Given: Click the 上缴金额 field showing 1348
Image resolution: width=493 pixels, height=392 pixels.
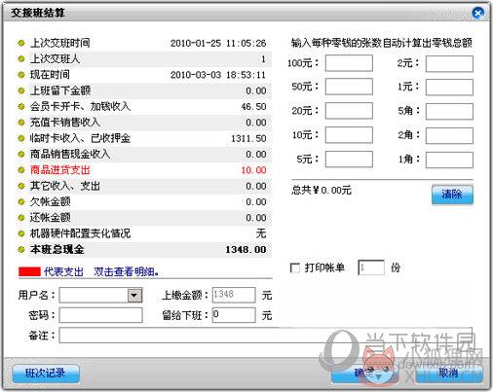Looking at the screenshot, I should click(x=234, y=295).
